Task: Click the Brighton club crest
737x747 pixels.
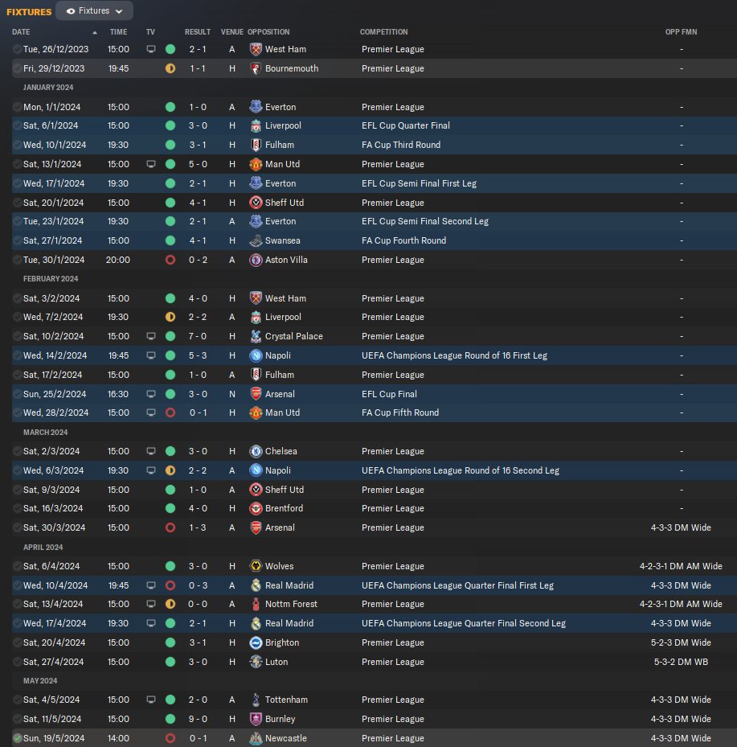Action: [x=256, y=642]
